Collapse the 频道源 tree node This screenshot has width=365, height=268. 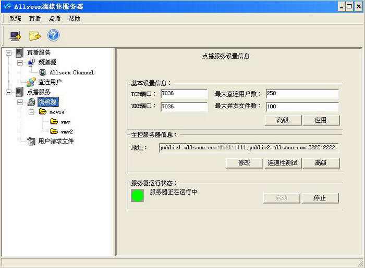[20, 62]
